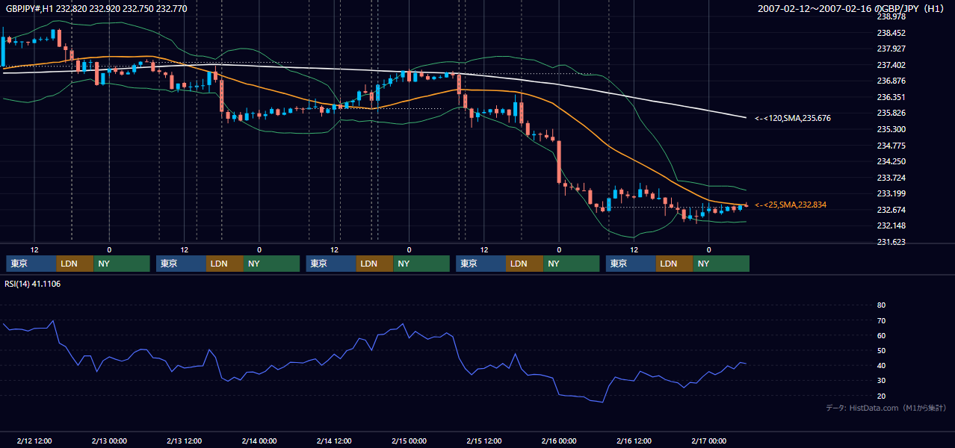Click the 東京 session box for 2/16
Screen dimensions: 955x448
click(x=631, y=264)
